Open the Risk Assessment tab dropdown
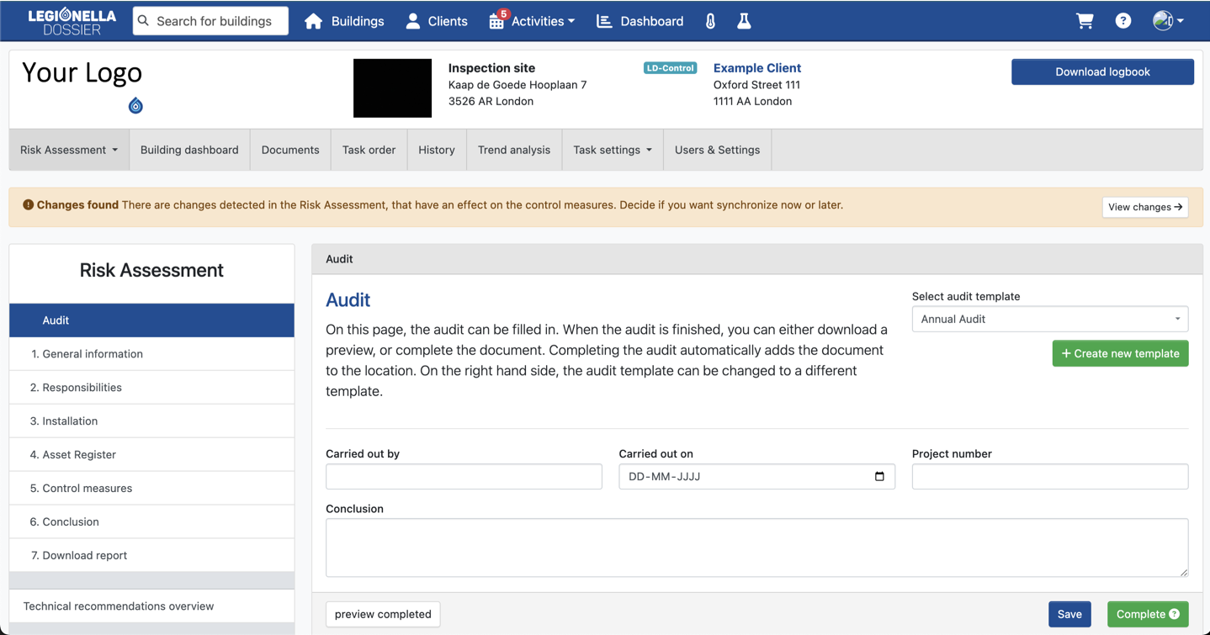The width and height of the screenshot is (1210, 635). coord(69,150)
